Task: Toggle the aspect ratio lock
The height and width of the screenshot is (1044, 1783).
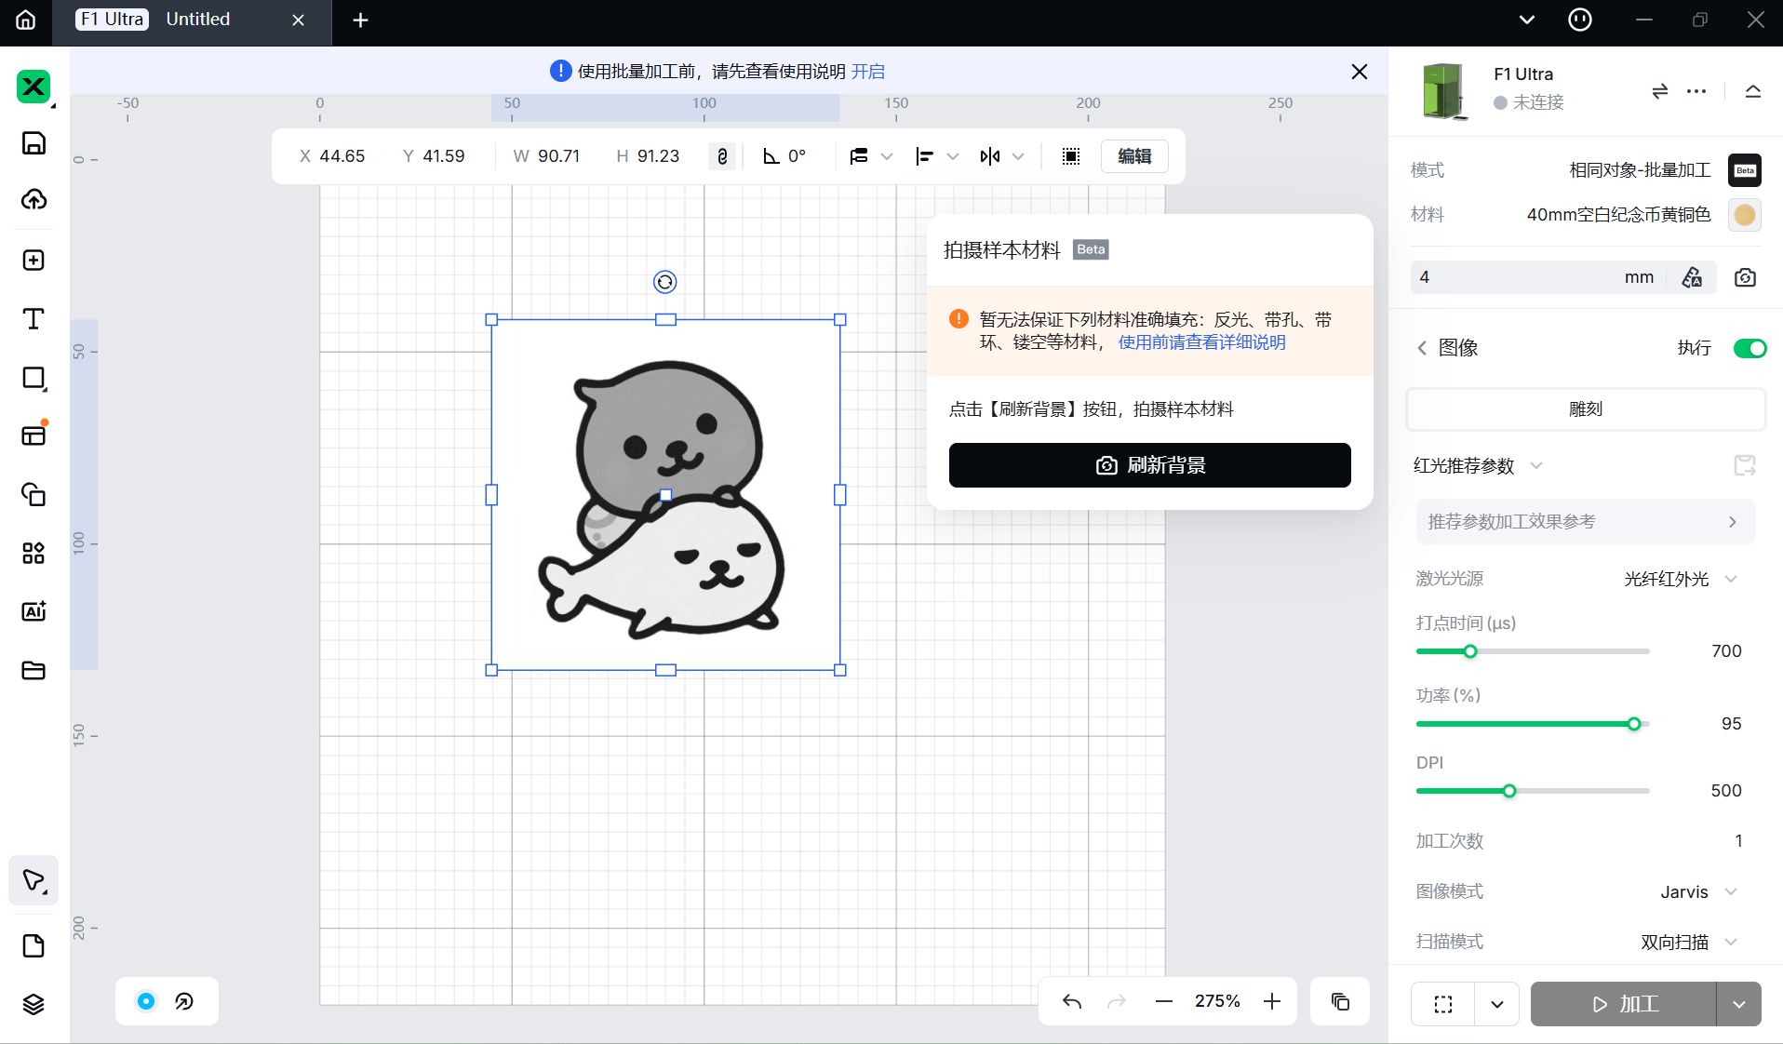Action: tap(722, 156)
